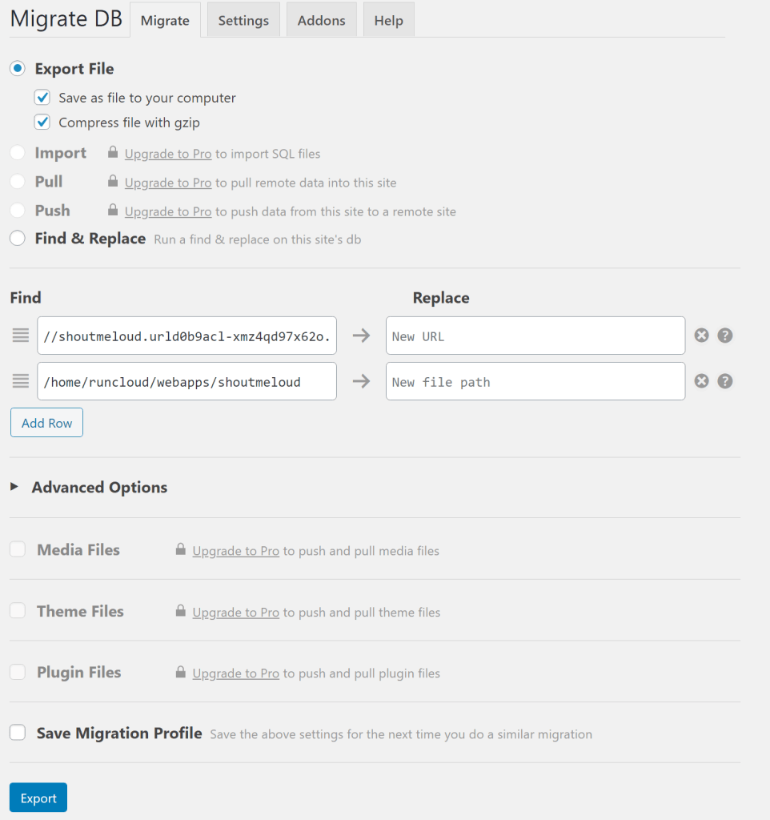
Task: Click the arrow between file path fields
Action: (361, 381)
